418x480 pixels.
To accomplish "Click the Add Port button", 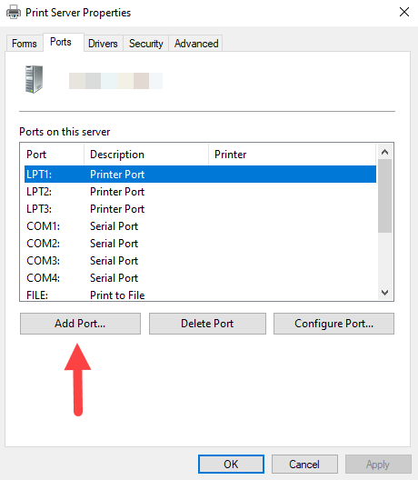I will (80, 324).
